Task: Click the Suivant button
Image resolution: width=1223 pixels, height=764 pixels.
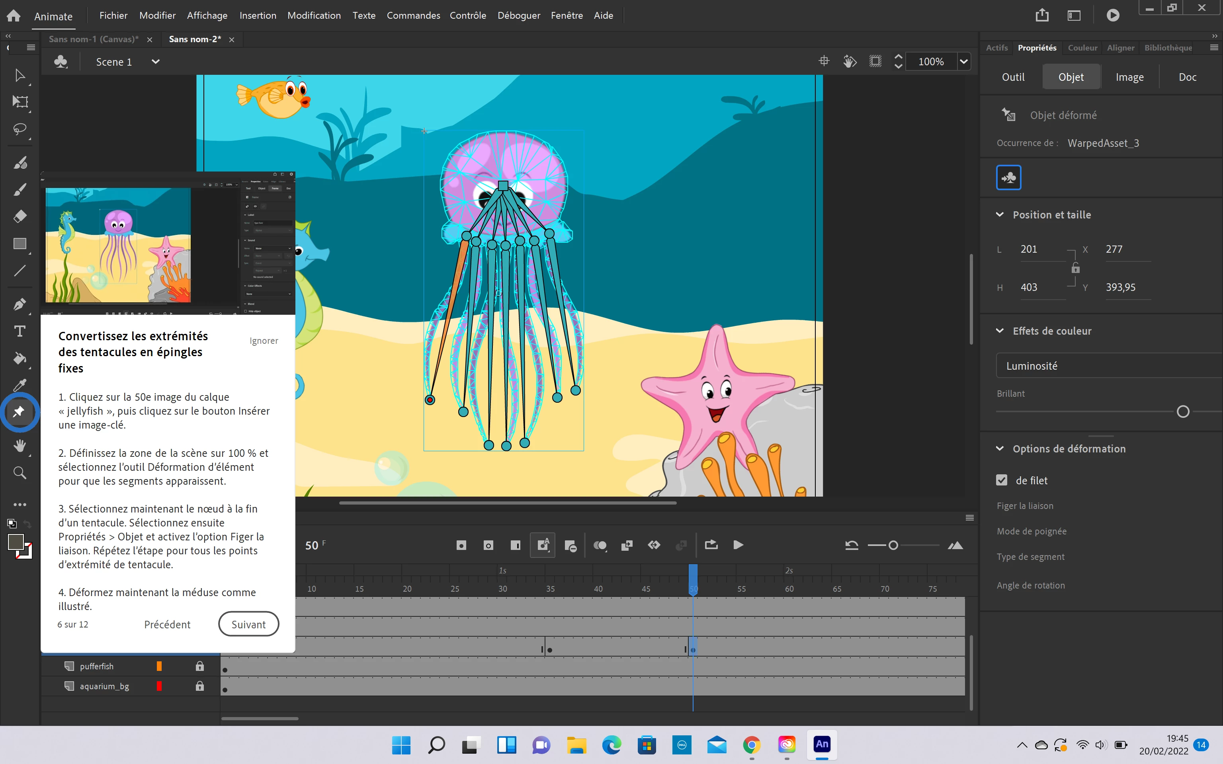Action: tap(248, 625)
